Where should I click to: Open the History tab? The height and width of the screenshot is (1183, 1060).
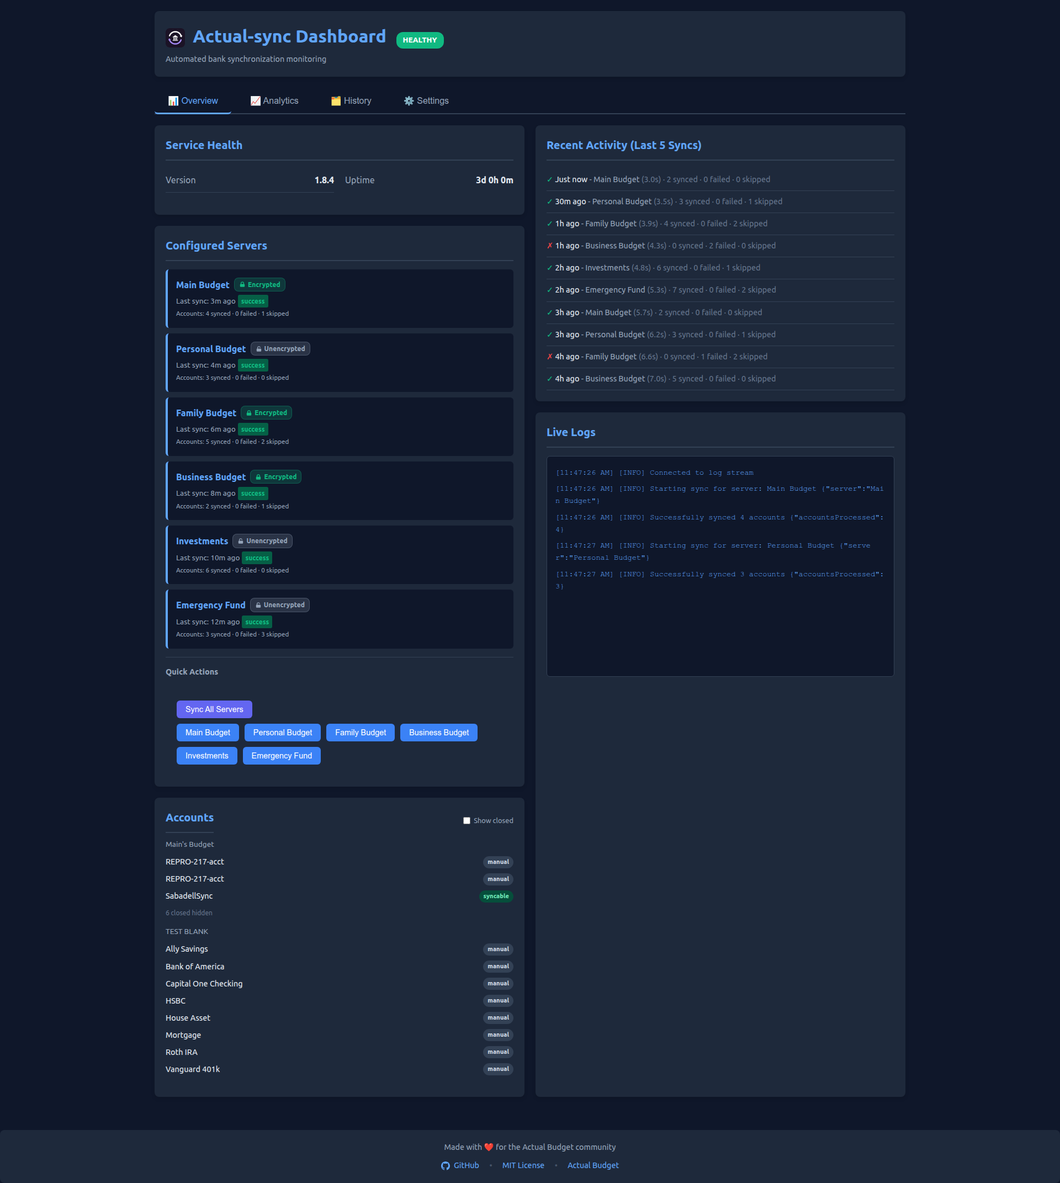[351, 101]
